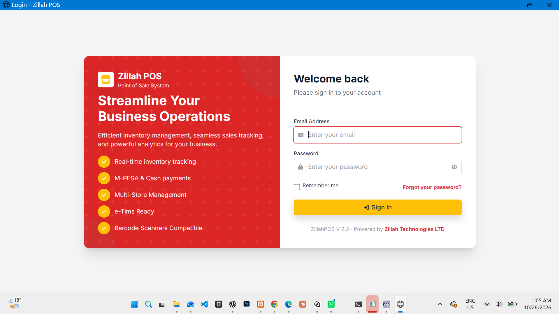
Task: Open the ENG US language switcher
Action: point(470,304)
